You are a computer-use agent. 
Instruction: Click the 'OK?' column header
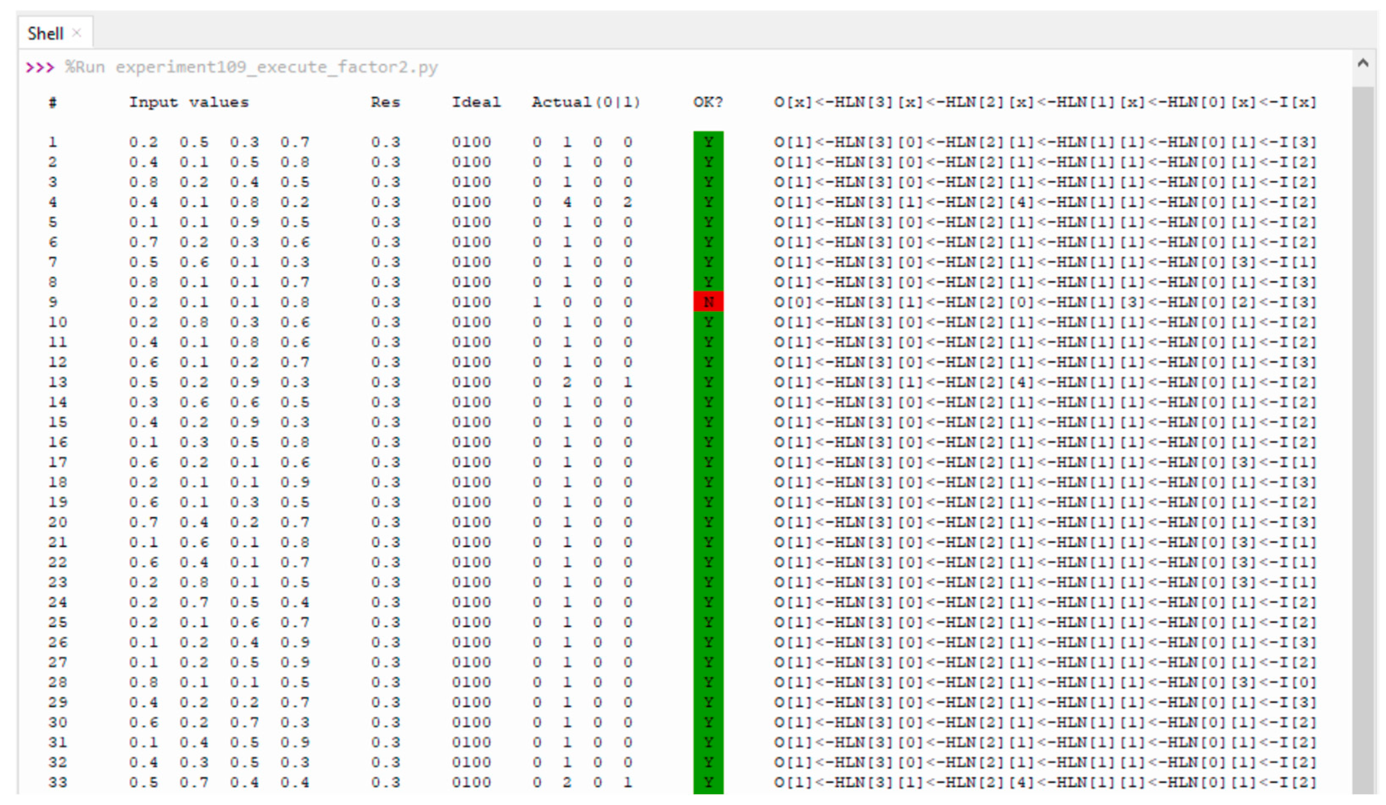[708, 102]
